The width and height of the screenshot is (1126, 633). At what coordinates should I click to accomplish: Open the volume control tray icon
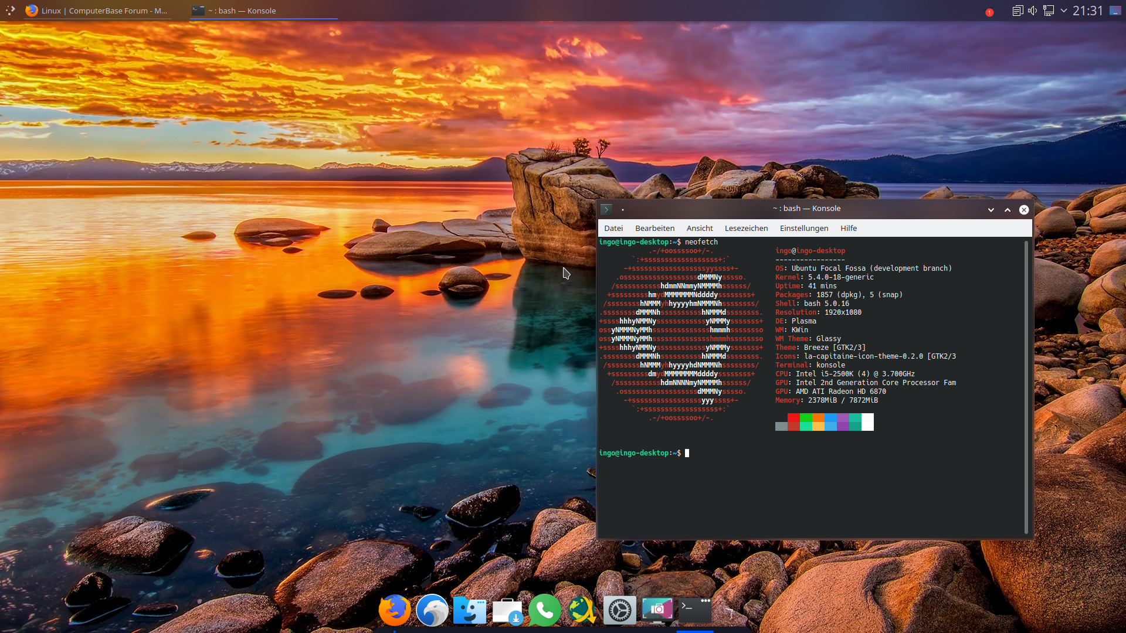tap(1033, 11)
